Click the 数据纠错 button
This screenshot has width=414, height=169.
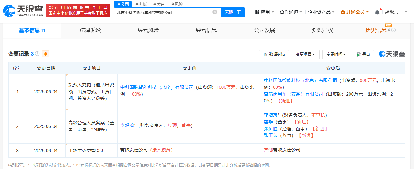(274, 54)
